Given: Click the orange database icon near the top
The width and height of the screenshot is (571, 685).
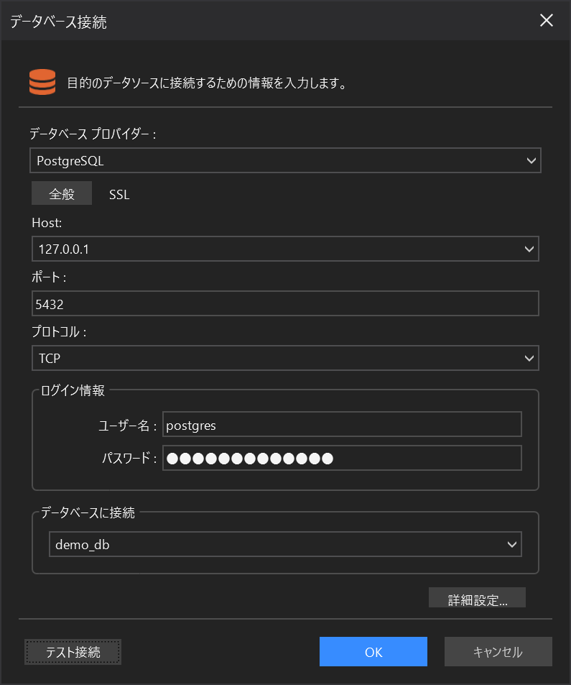Looking at the screenshot, I should tap(42, 81).
